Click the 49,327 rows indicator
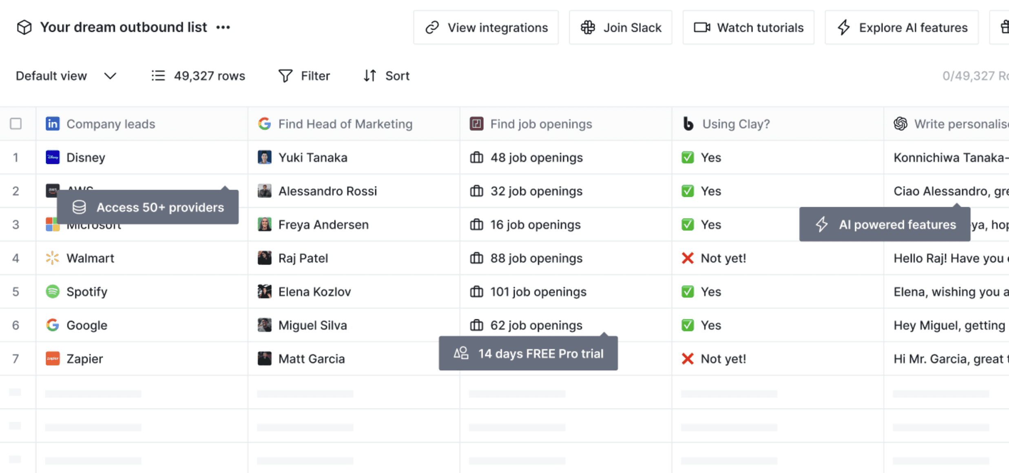 198,76
